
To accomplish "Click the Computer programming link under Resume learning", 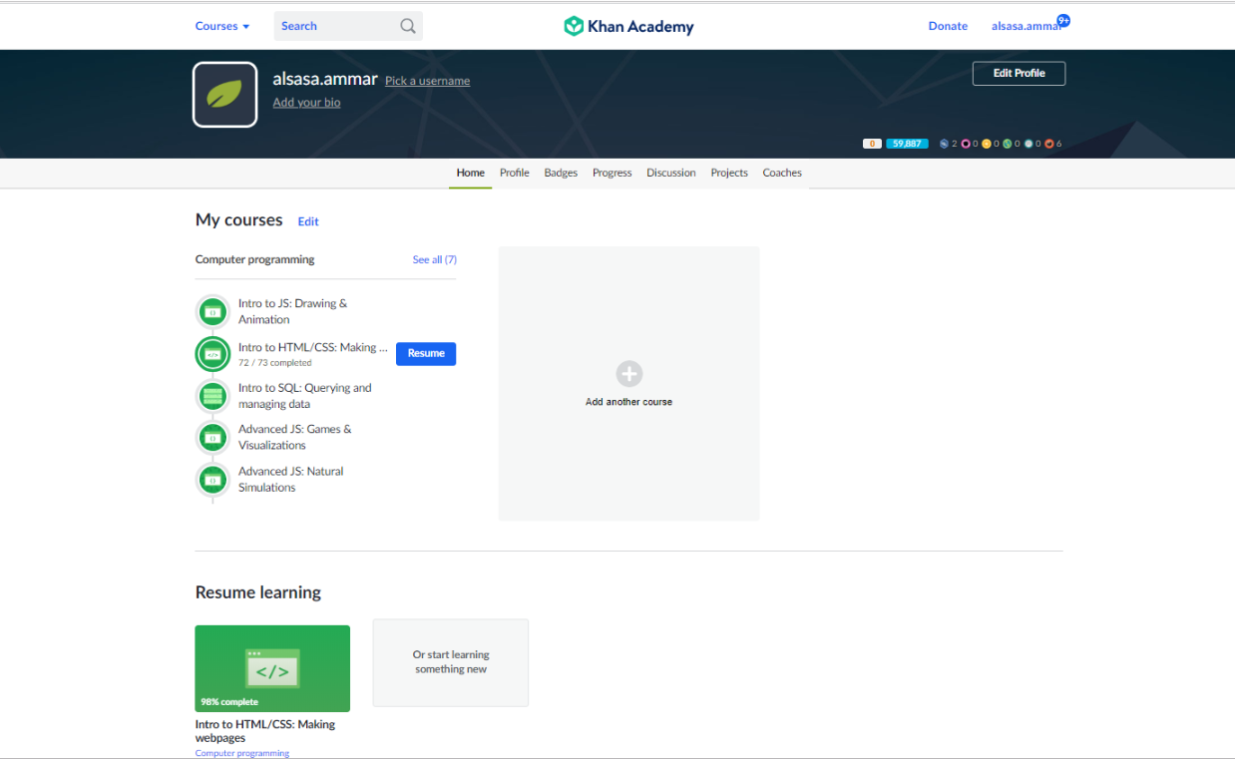I will pyautogui.click(x=242, y=753).
